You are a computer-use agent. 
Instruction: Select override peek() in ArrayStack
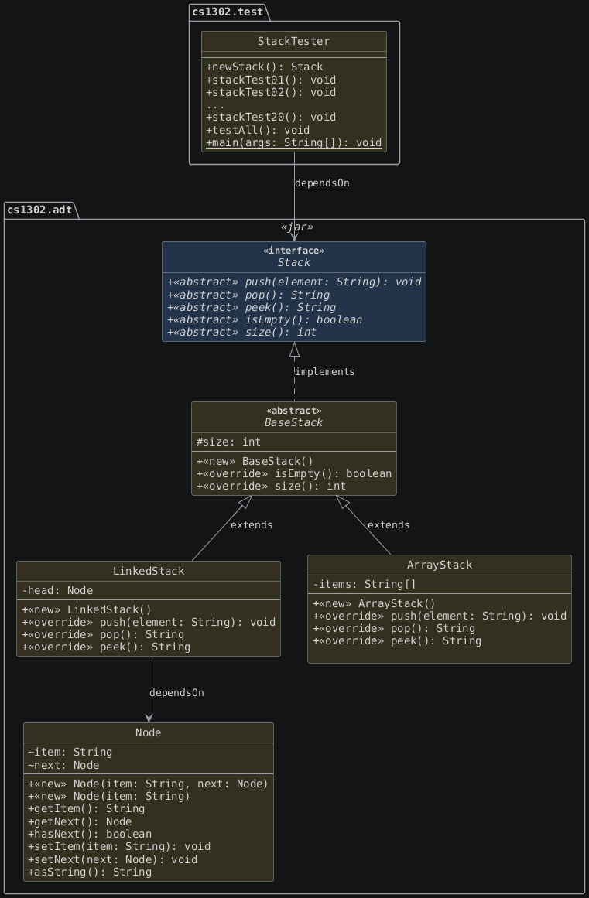(x=397, y=641)
